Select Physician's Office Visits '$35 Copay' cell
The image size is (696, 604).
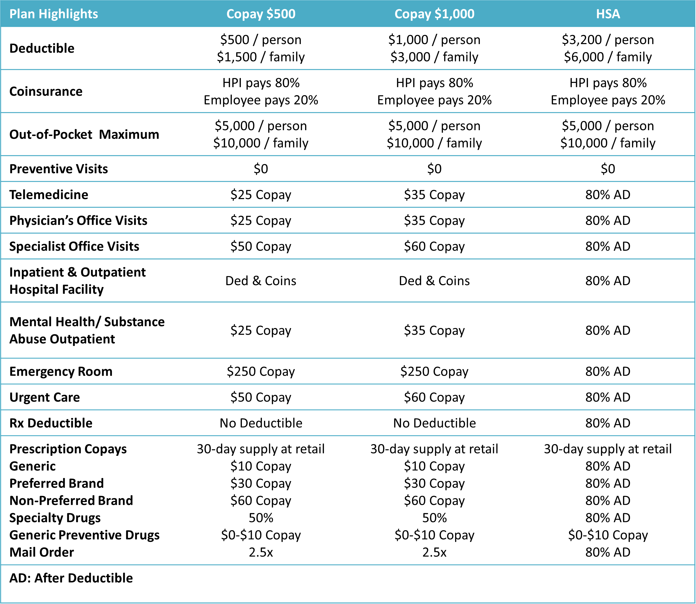point(435,220)
